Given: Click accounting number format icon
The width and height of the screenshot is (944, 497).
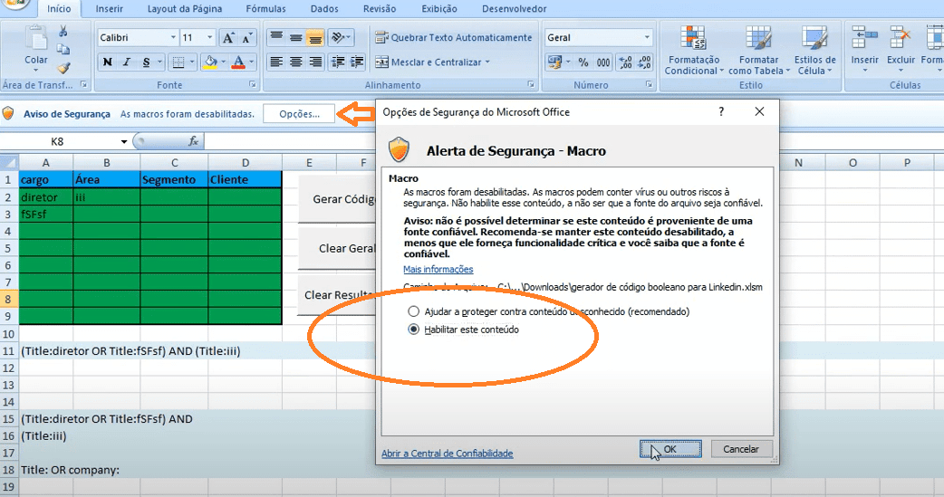Looking at the screenshot, I should point(554,62).
